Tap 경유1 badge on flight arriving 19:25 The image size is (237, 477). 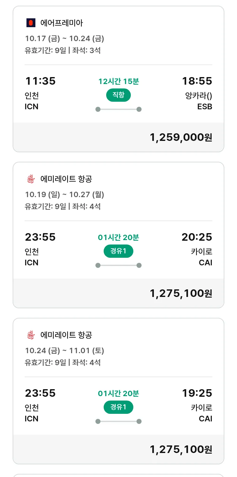(x=118, y=407)
